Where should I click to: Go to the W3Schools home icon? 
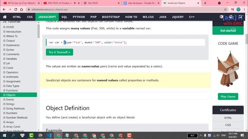[5, 17]
